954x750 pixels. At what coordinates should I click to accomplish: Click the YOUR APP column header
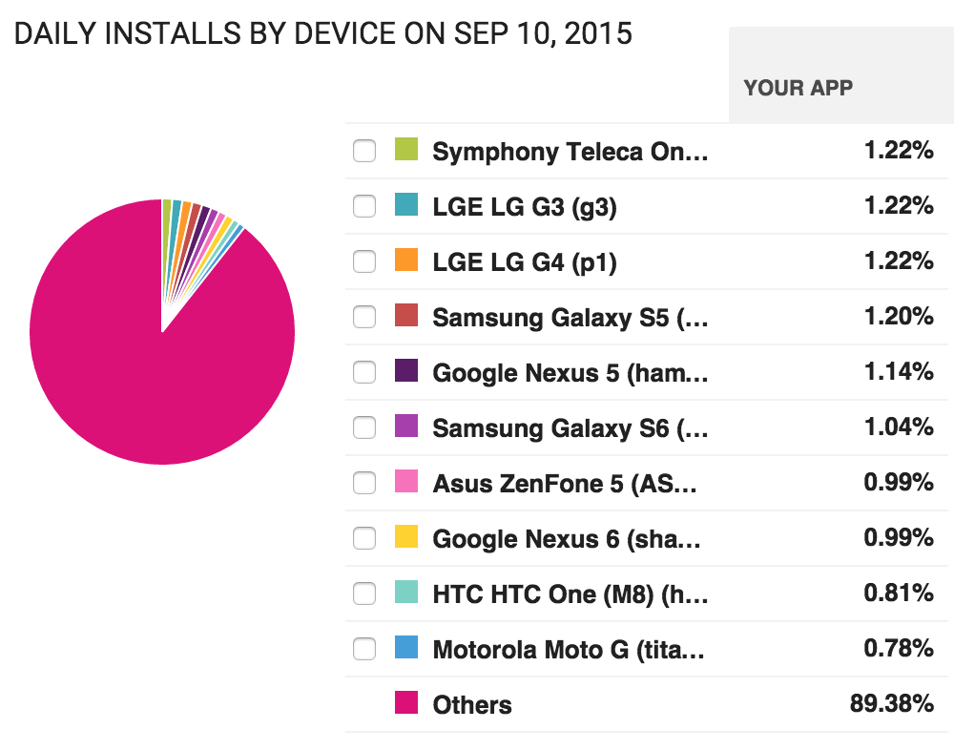pyautogui.click(x=798, y=88)
